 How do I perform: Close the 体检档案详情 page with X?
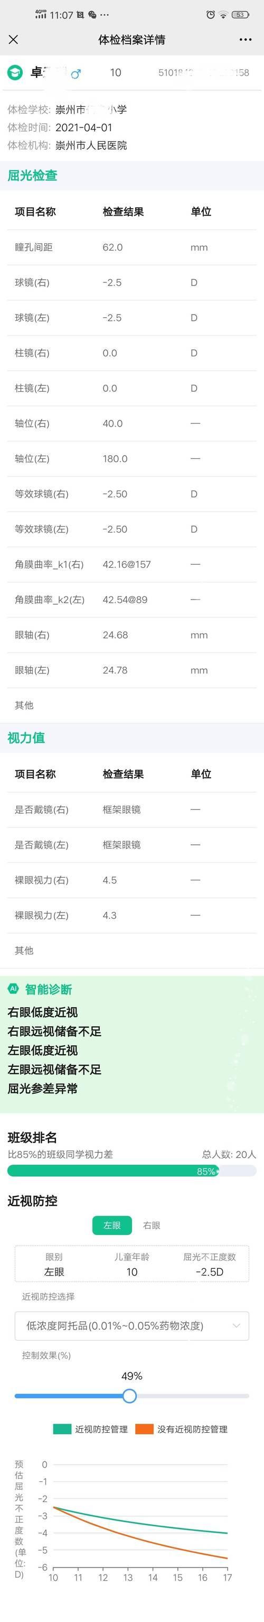pos(13,40)
